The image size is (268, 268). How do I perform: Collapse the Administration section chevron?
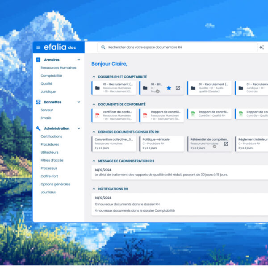pos(79,128)
